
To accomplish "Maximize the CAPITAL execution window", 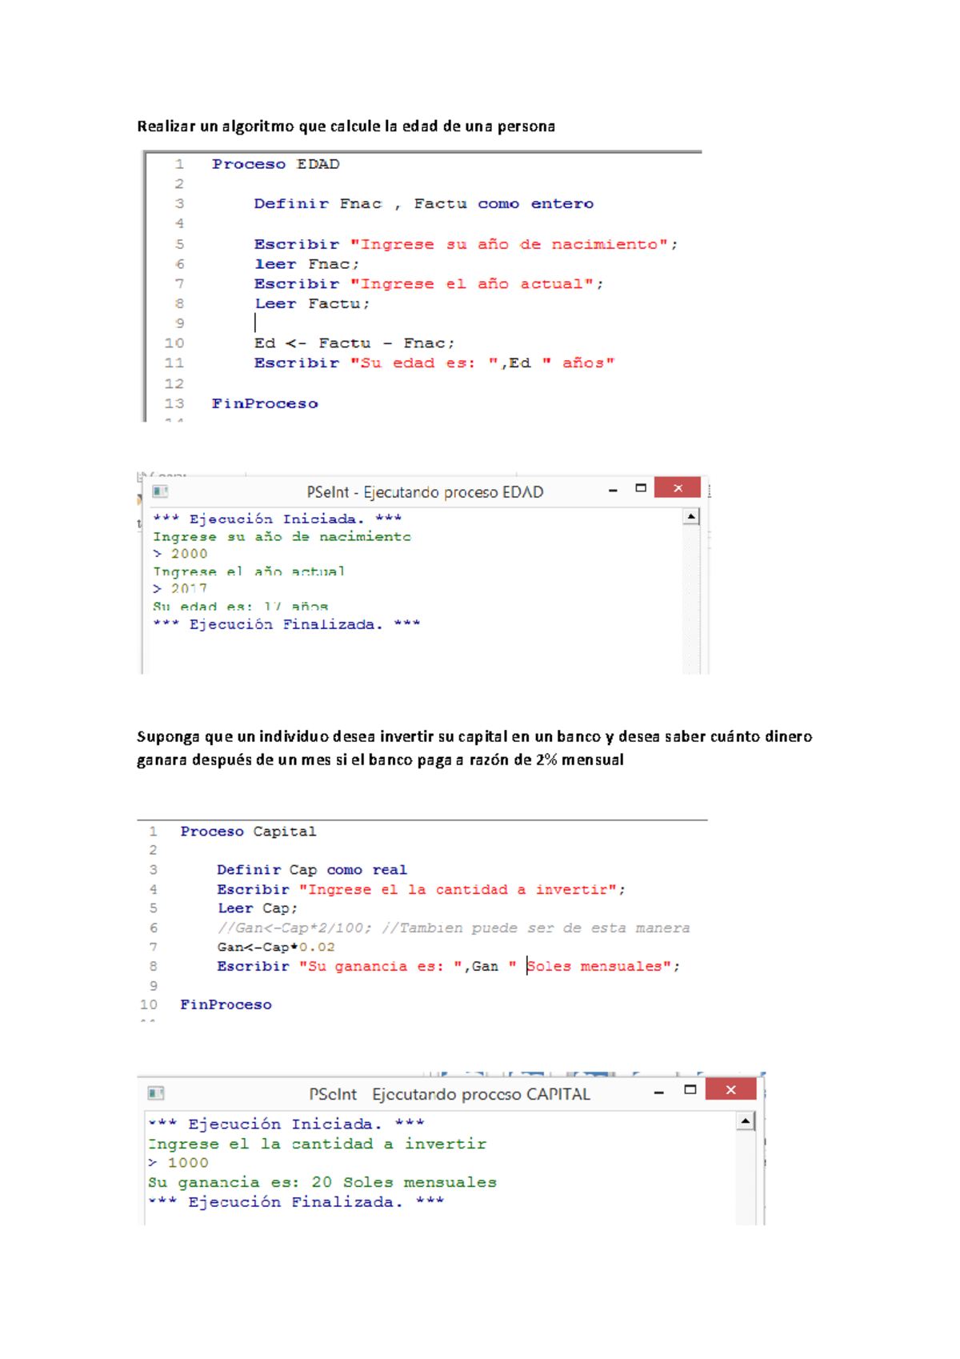I will coord(690,1090).
